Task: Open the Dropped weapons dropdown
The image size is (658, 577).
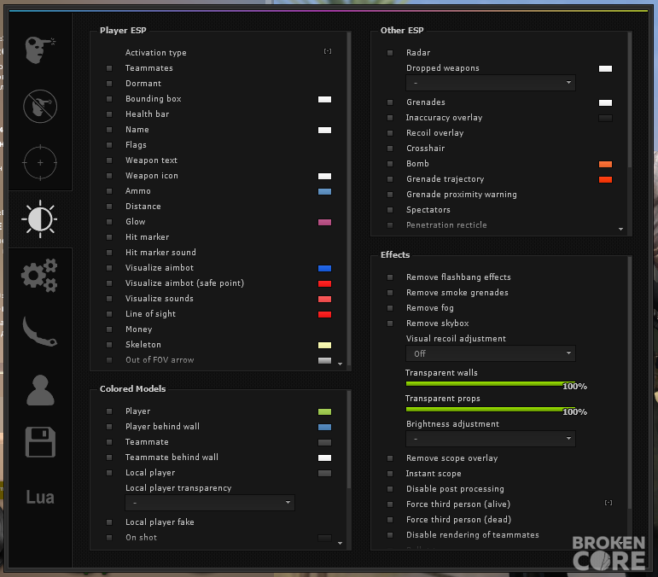Action: pos(490,83)
